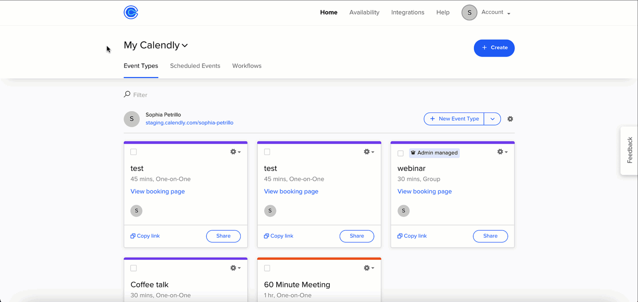Click Sophia Petrillo's profile avatar
The height and width of the screenshot is (302, 638).
132,119
